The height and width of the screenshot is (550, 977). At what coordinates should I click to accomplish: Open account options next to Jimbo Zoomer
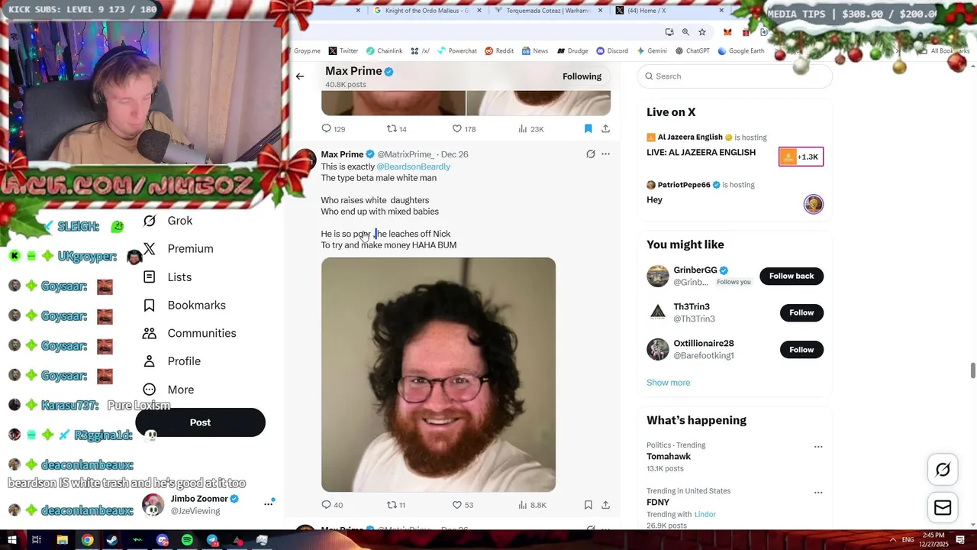point(268,504)
